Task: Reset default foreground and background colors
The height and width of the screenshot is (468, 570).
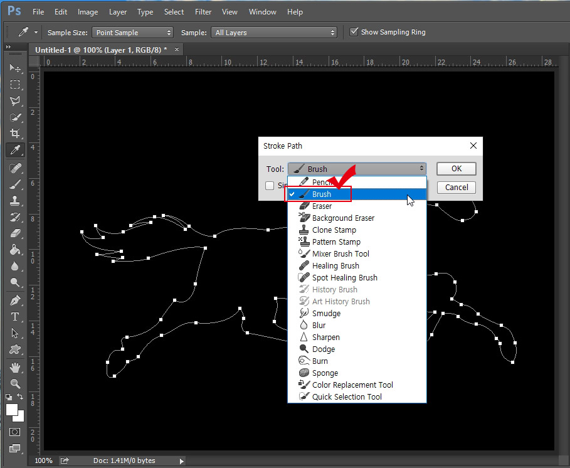Action: pos(9,397)
